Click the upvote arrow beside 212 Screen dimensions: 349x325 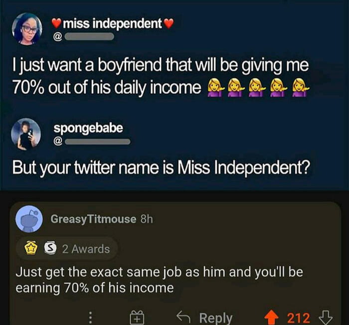coord(272,318)
